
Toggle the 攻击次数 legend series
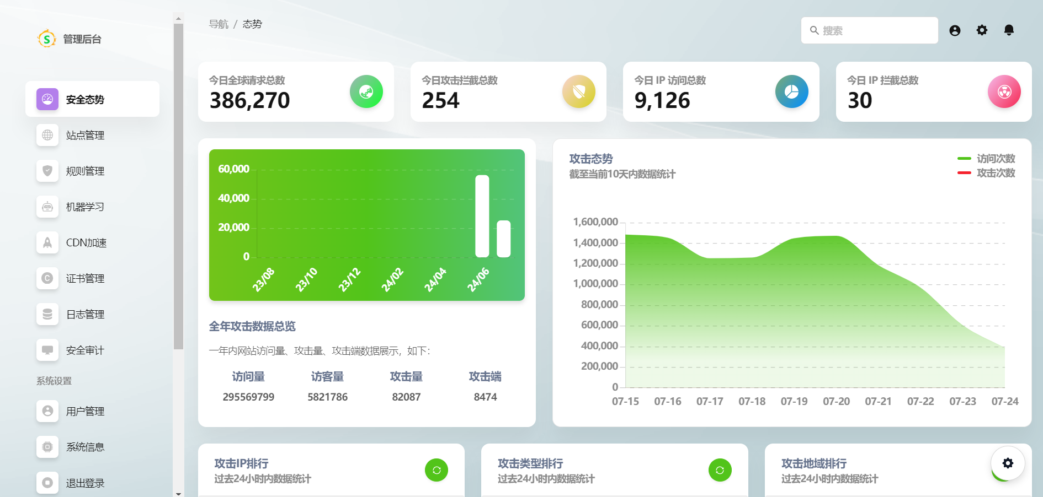coord(987,173)
